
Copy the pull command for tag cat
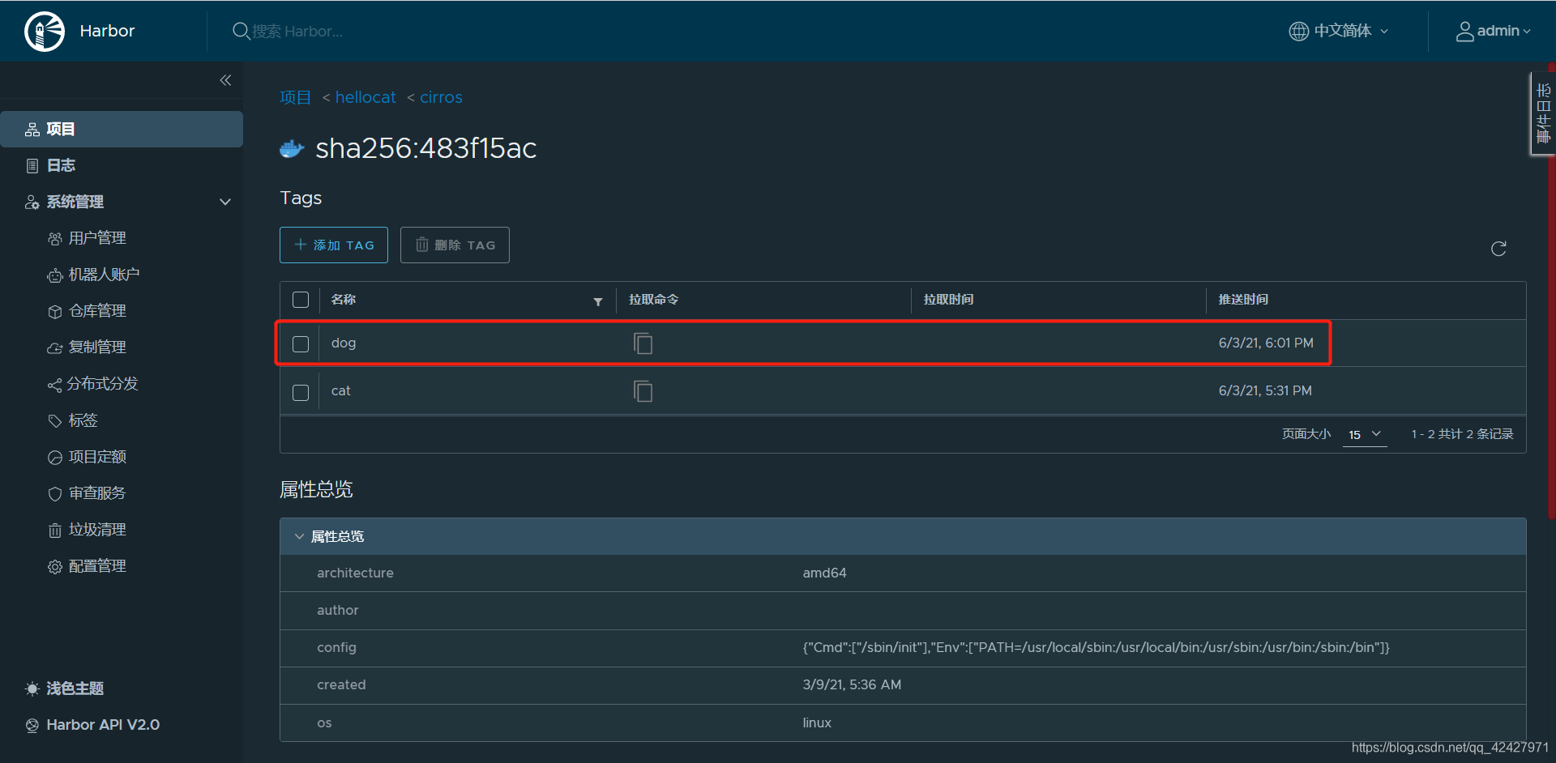(x=643, y=391)
